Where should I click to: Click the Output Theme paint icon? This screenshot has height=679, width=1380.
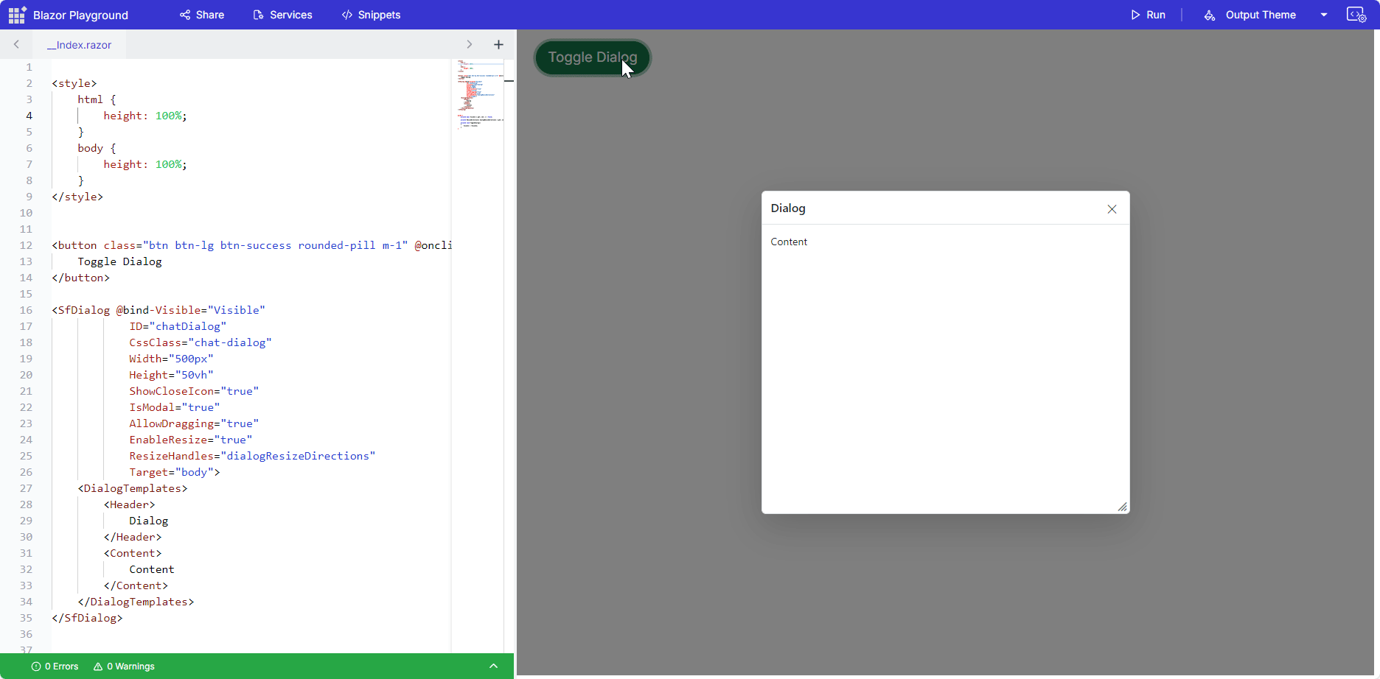pyautogui.click(x=1210, y=15)
